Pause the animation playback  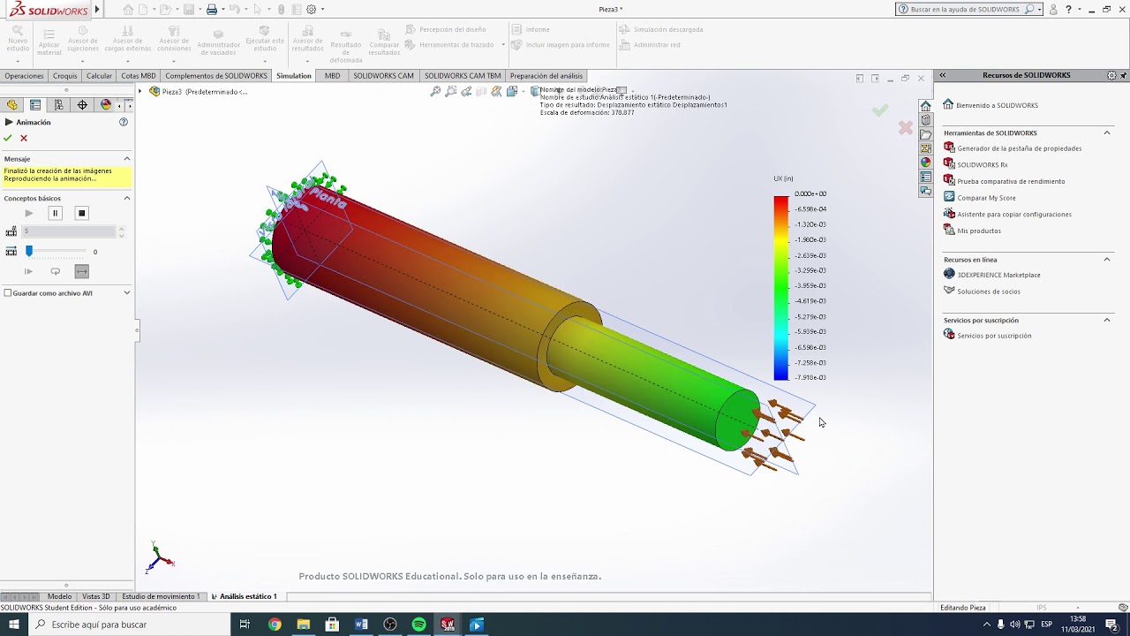click(55, 213)
